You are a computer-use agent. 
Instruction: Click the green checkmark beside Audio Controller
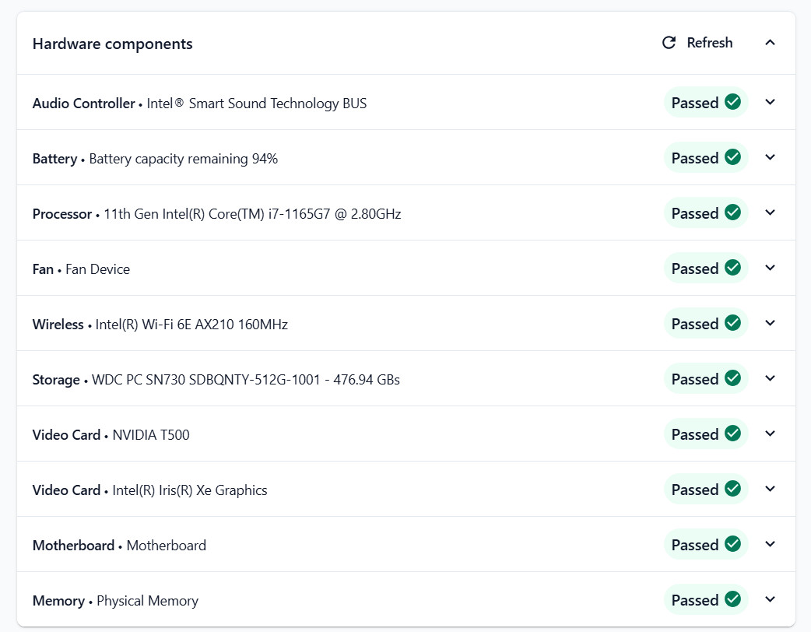732,102
